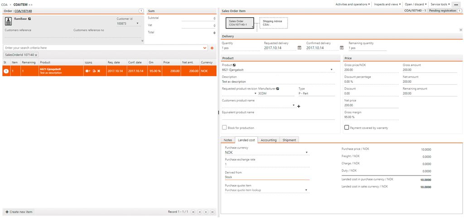Open the COA/107140 order link
The width and height of the screenshot is (464, 219).
click(23, 11)
